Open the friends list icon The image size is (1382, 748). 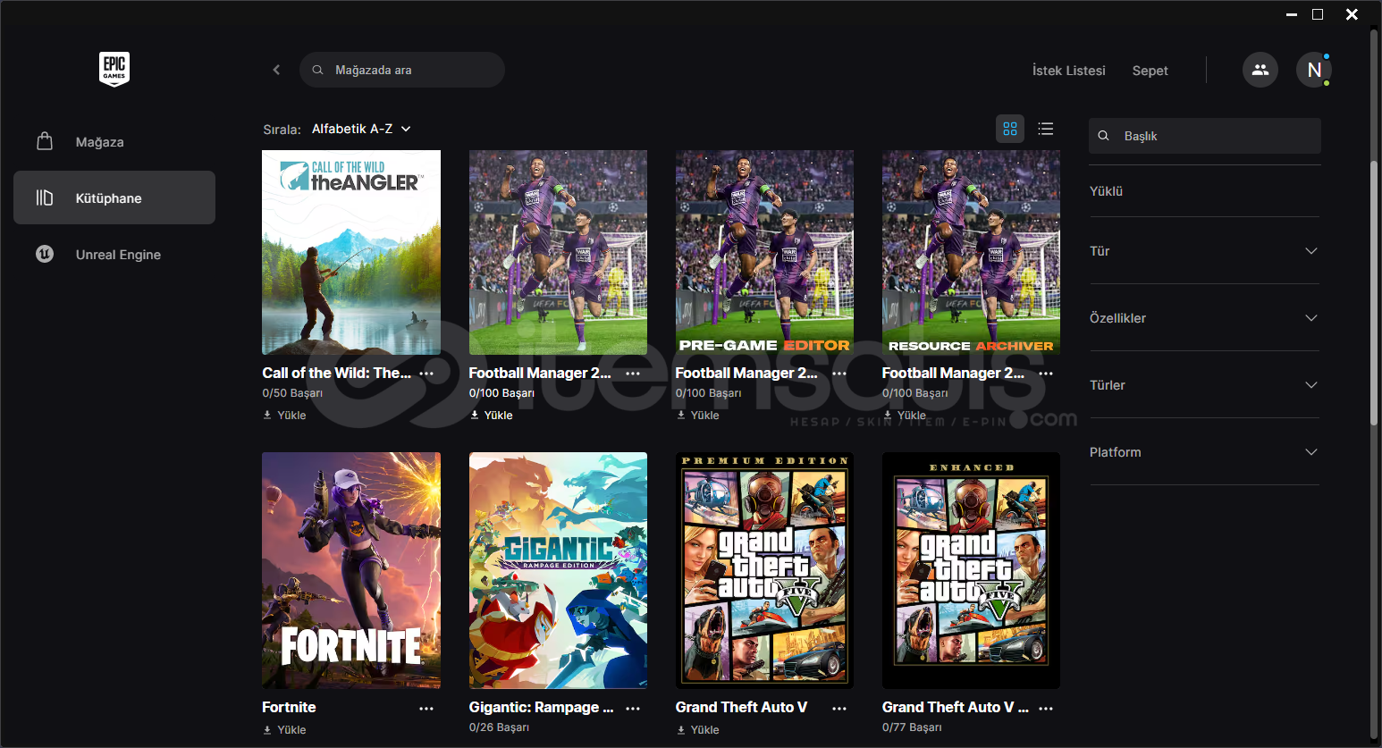tap(1260, 70)
